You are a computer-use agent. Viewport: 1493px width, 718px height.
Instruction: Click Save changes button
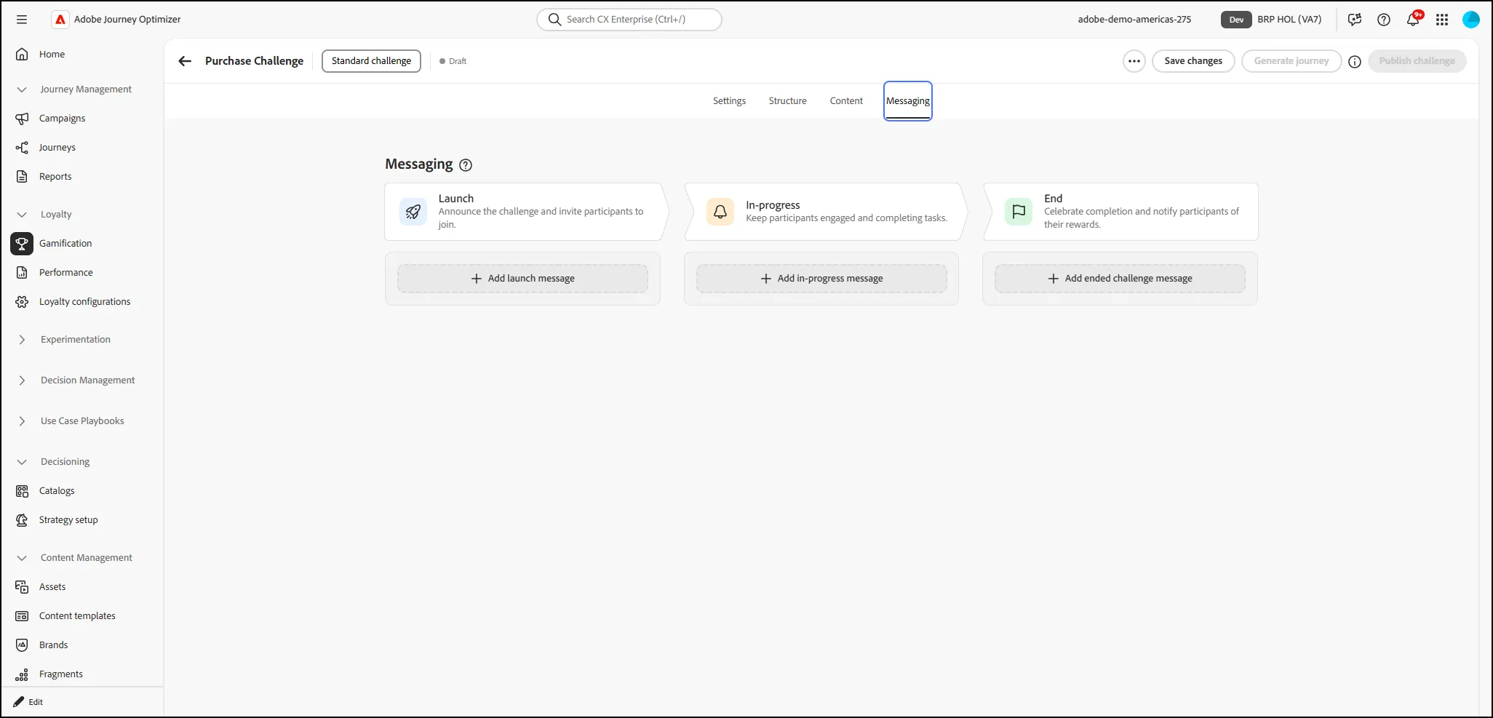pyautogui.click(x=1193, y=61)
